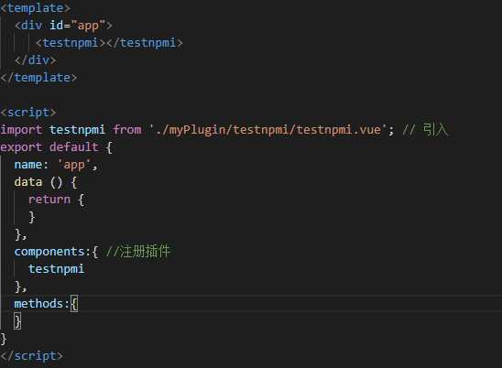Click the //注册插件 comment

pyautogui.click(x=137, y=251)
